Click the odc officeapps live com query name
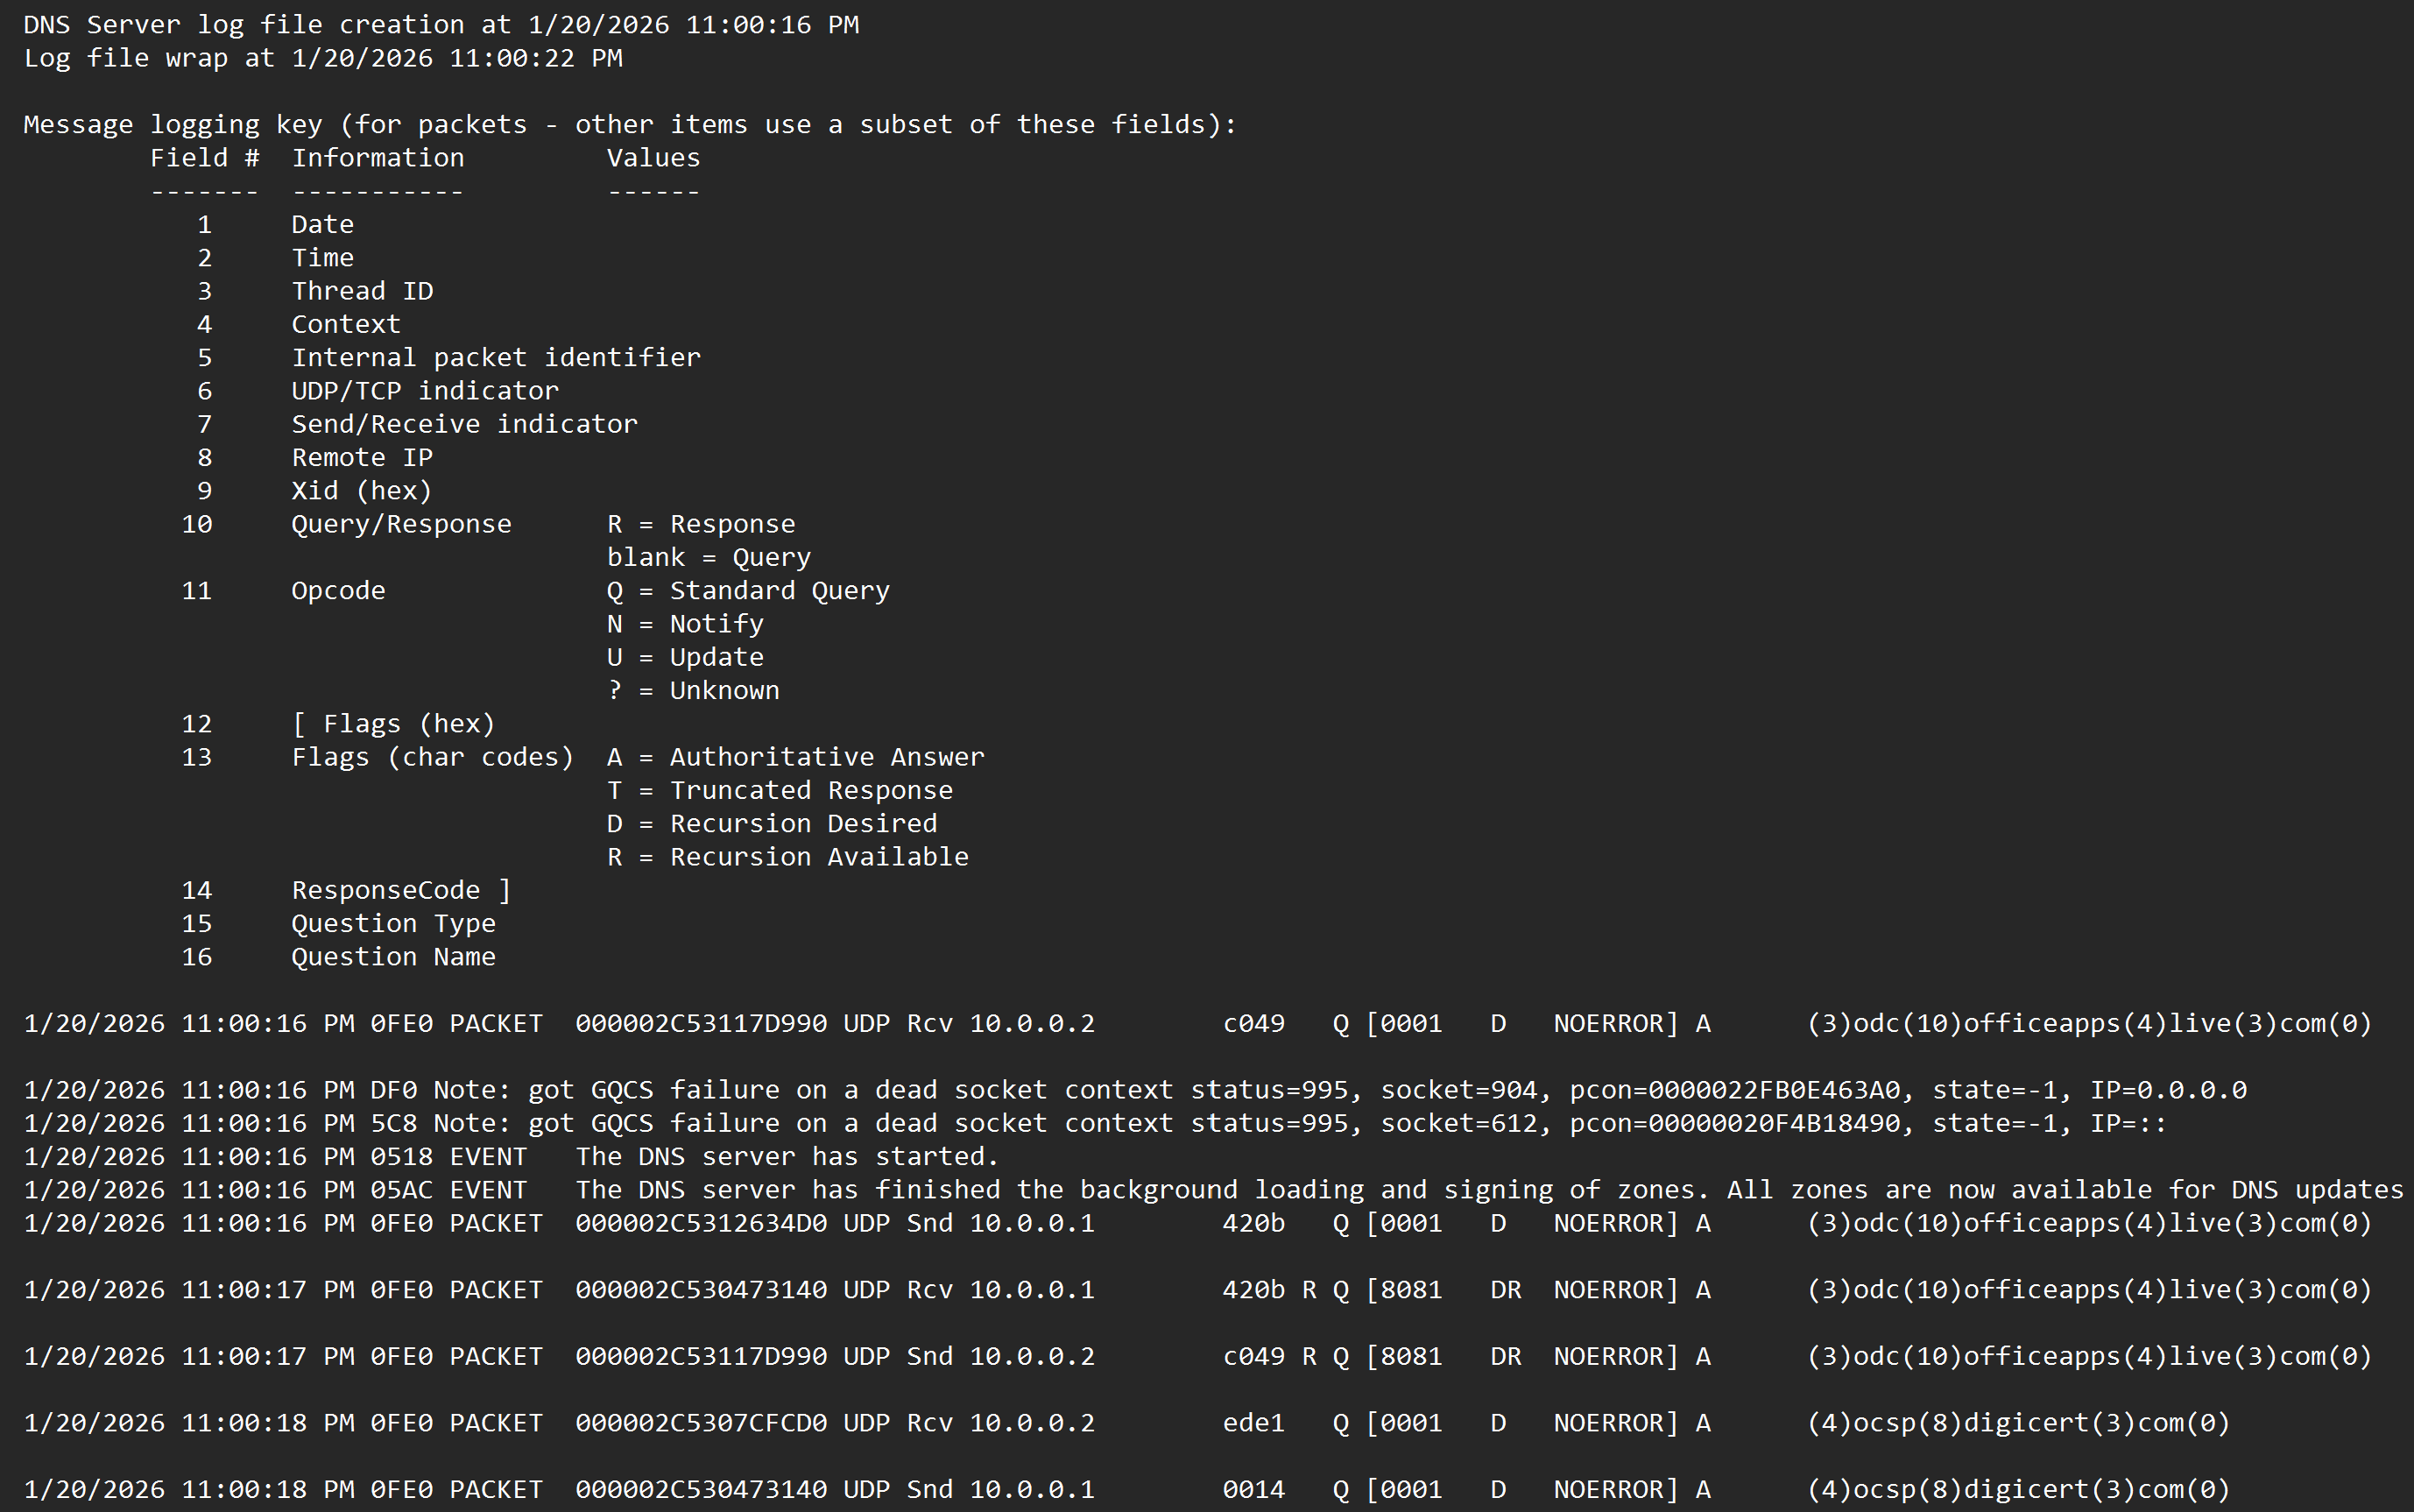The height and width of the screenshot is (1512, 2414). pyautogui.click(x=2089, y=1022)
